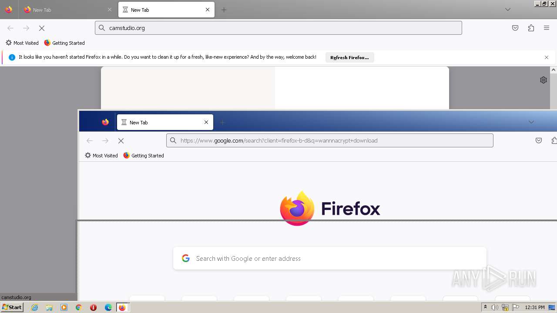The image size is (557, 313).
Task: Open volume control in system tray
Action: tap(495, 307)
